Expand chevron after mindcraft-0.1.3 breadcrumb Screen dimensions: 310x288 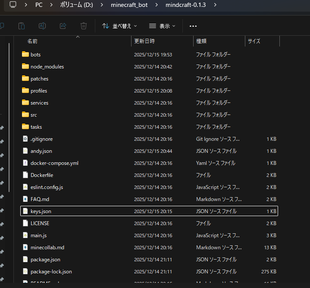pos(215,5)
